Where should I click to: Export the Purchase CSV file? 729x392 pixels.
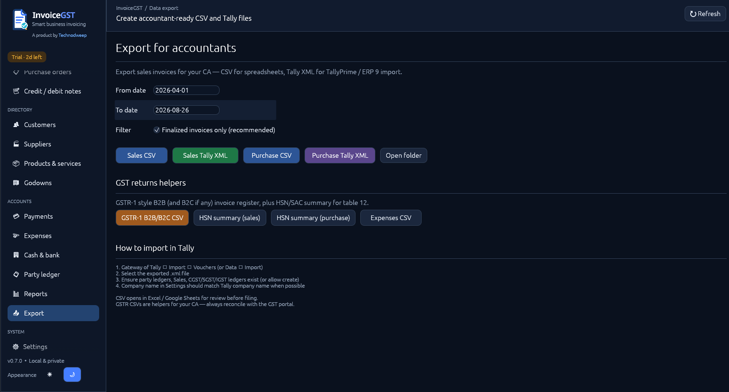pos(271,155)
